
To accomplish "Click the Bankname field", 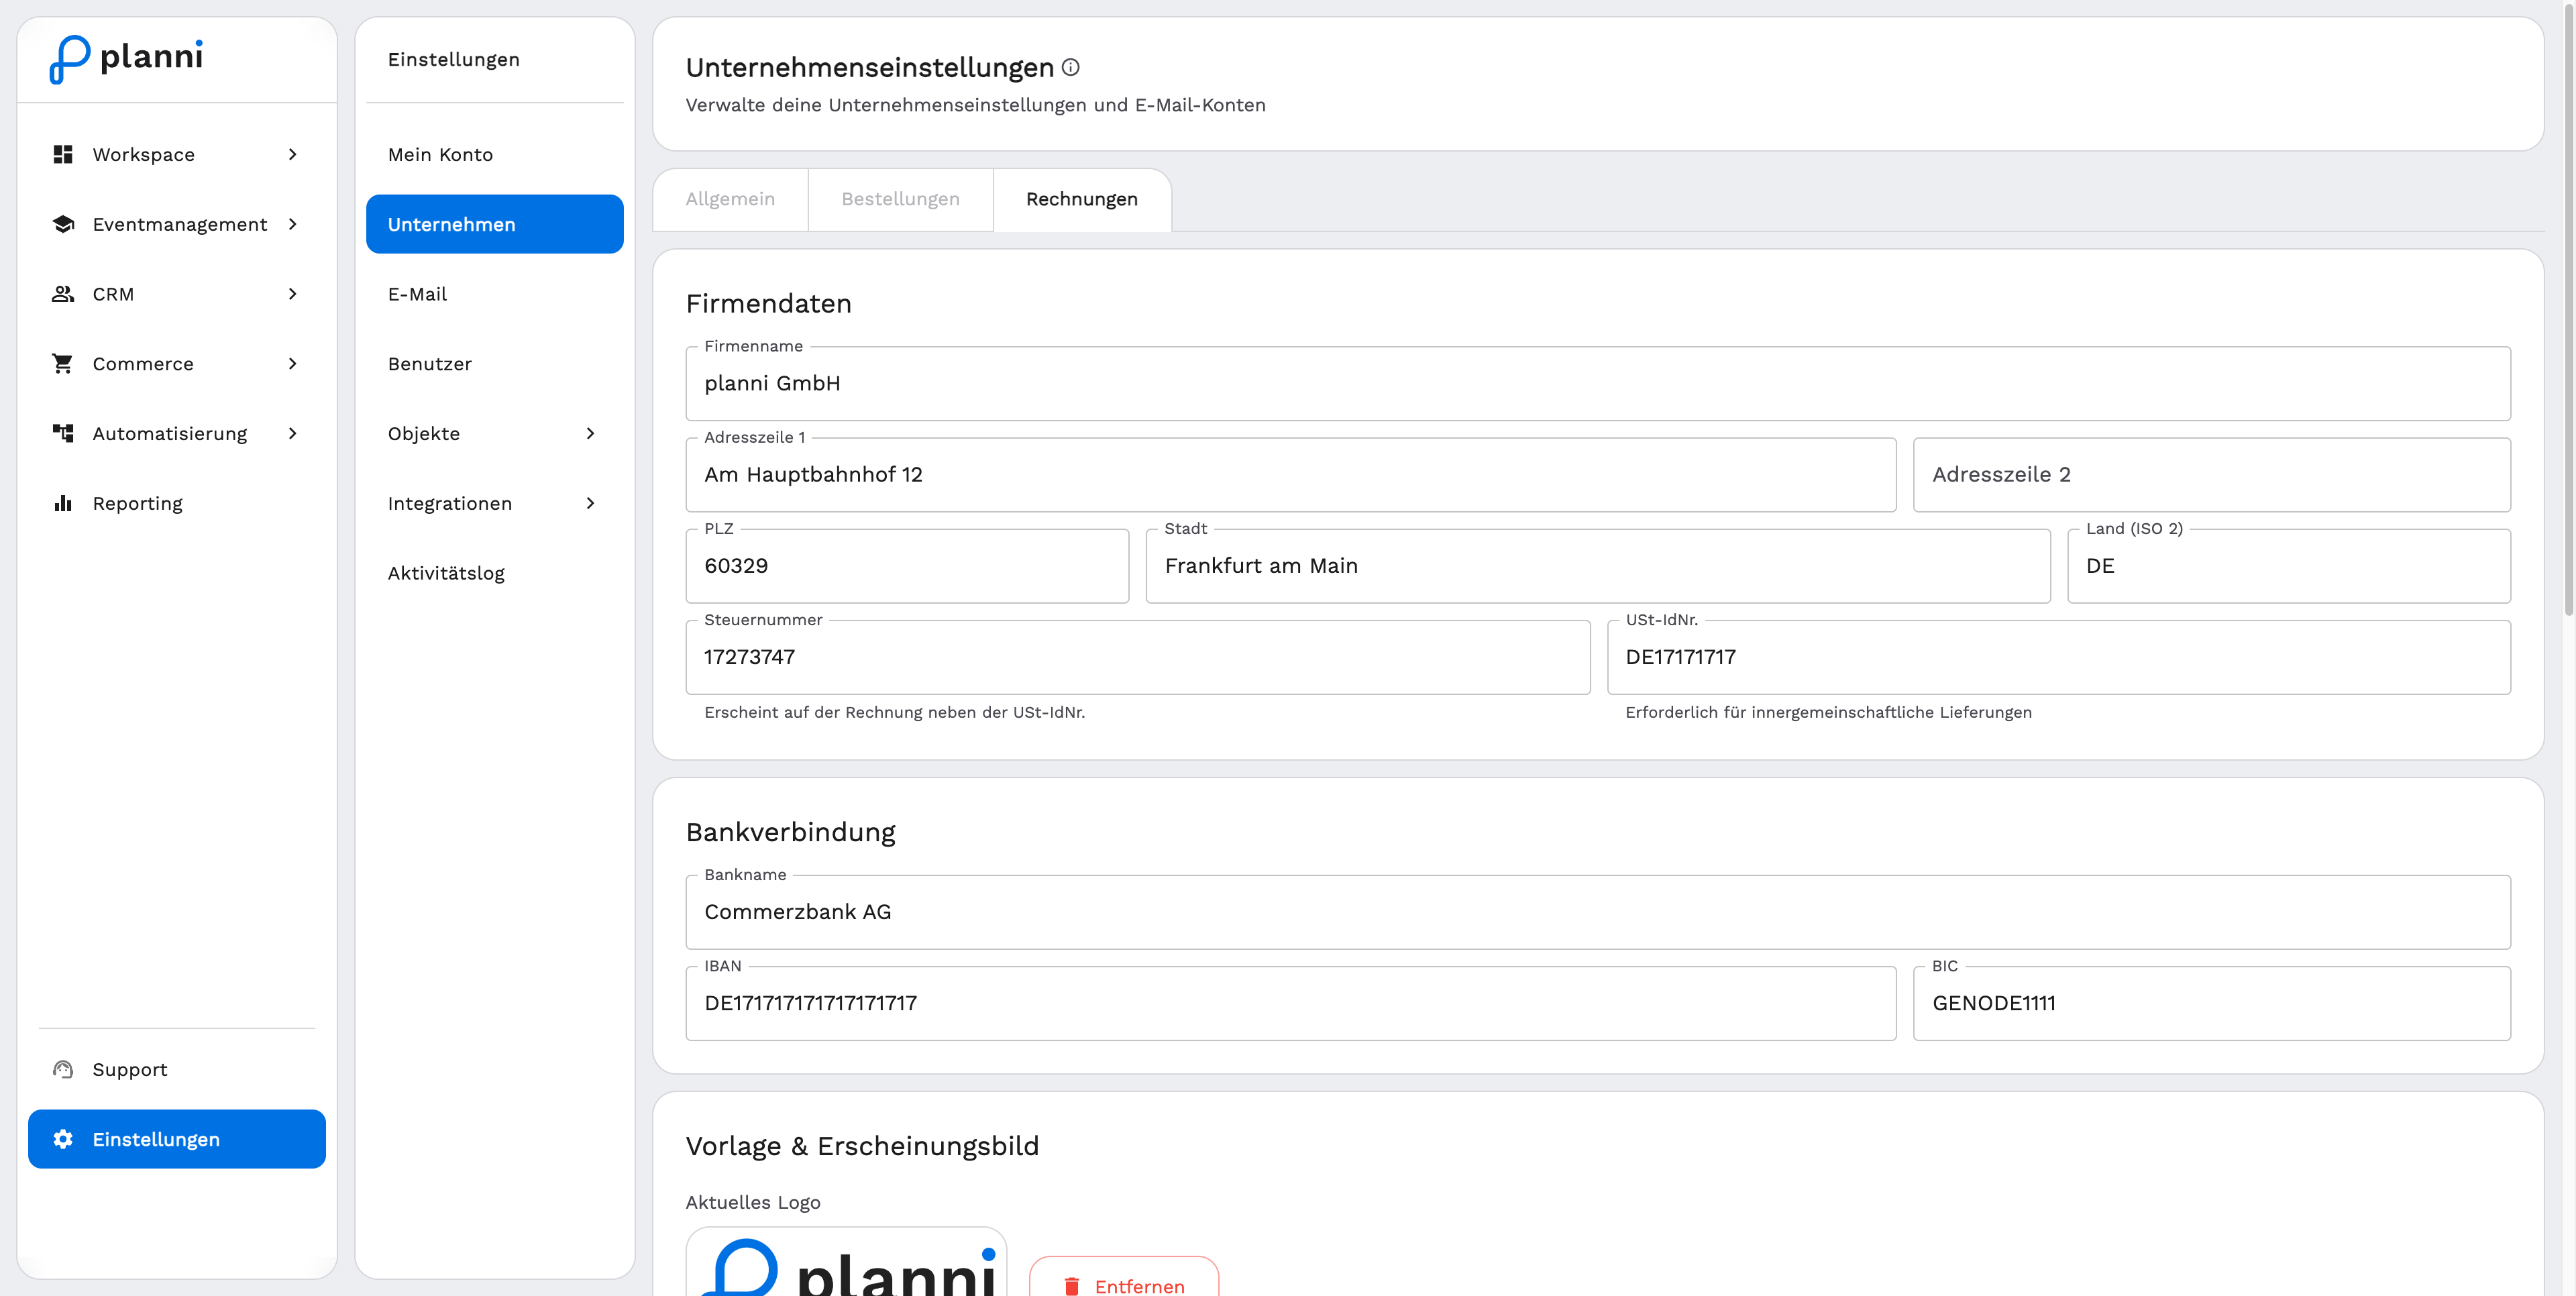I will [1598, 912].
